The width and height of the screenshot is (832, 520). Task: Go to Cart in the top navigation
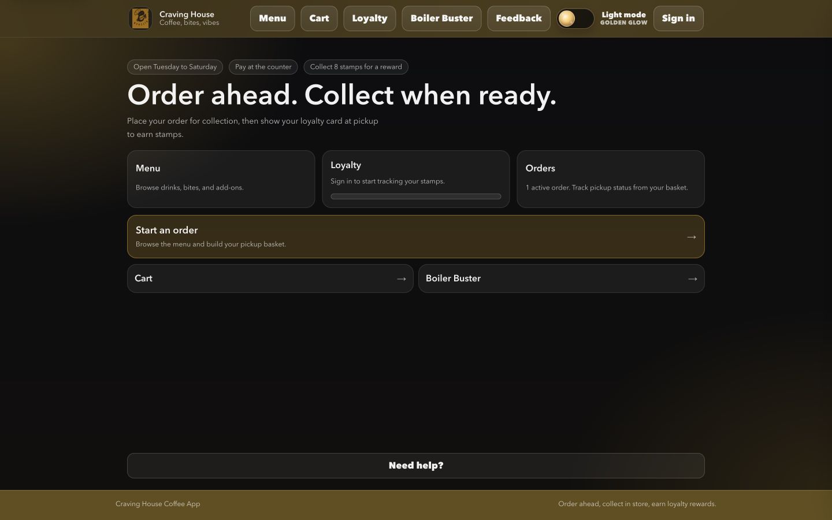coord(319,18)
